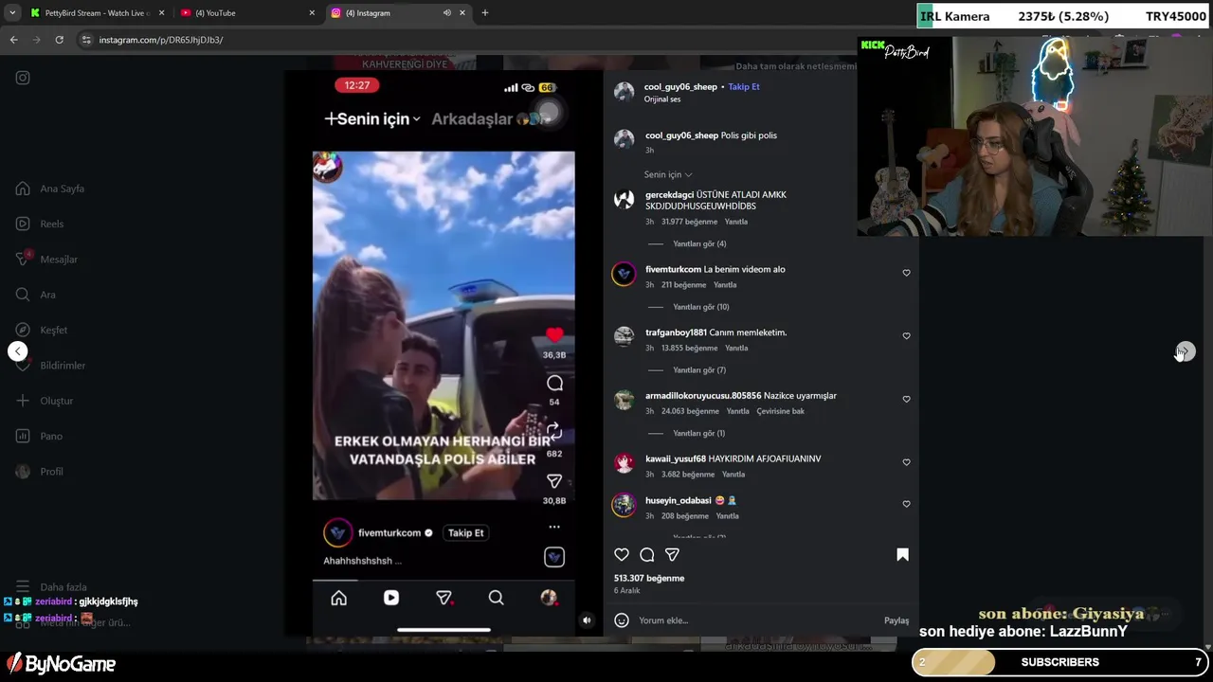The image size is (1213, 682).
Task: Open Keşfet explore page
Action: [x=42, y=330]
